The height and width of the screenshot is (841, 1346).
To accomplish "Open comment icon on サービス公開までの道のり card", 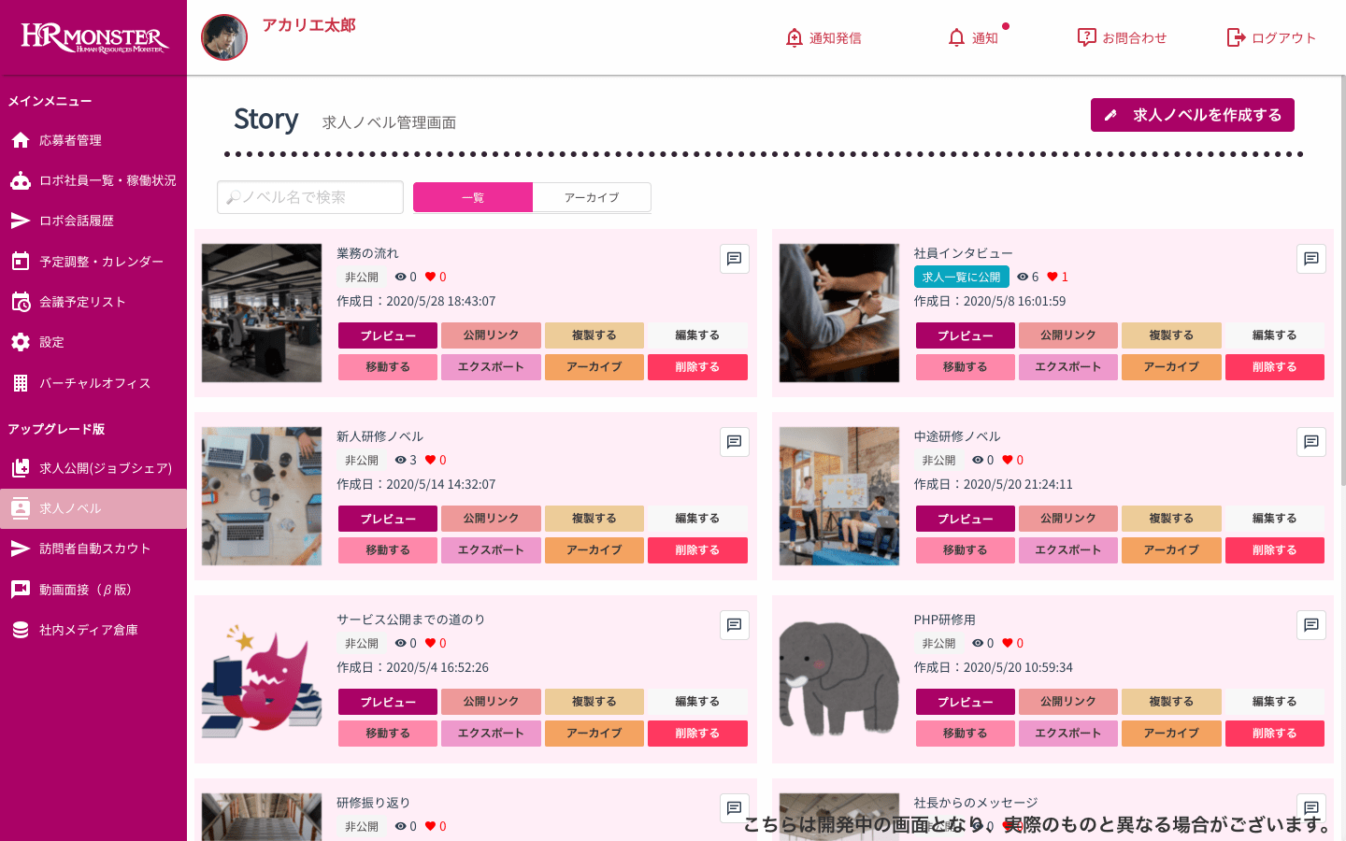I will coord(735,625).
